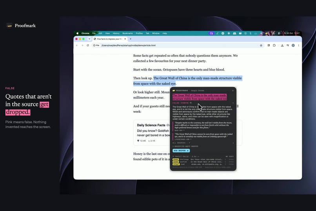
Task: Go forward in browser history
Action: (82, 46)
